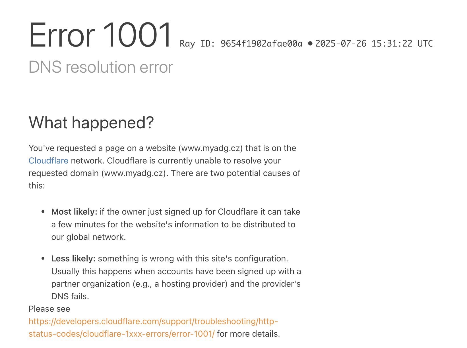
Task: Click the dot separator after Ray ID
Action: 310,43
